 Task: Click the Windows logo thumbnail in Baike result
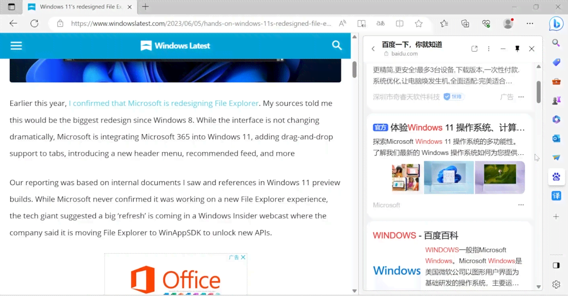pos(397,271)
